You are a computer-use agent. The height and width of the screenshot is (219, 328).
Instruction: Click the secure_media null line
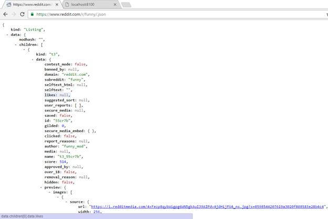pyautogui.click(x=65, y=111)
